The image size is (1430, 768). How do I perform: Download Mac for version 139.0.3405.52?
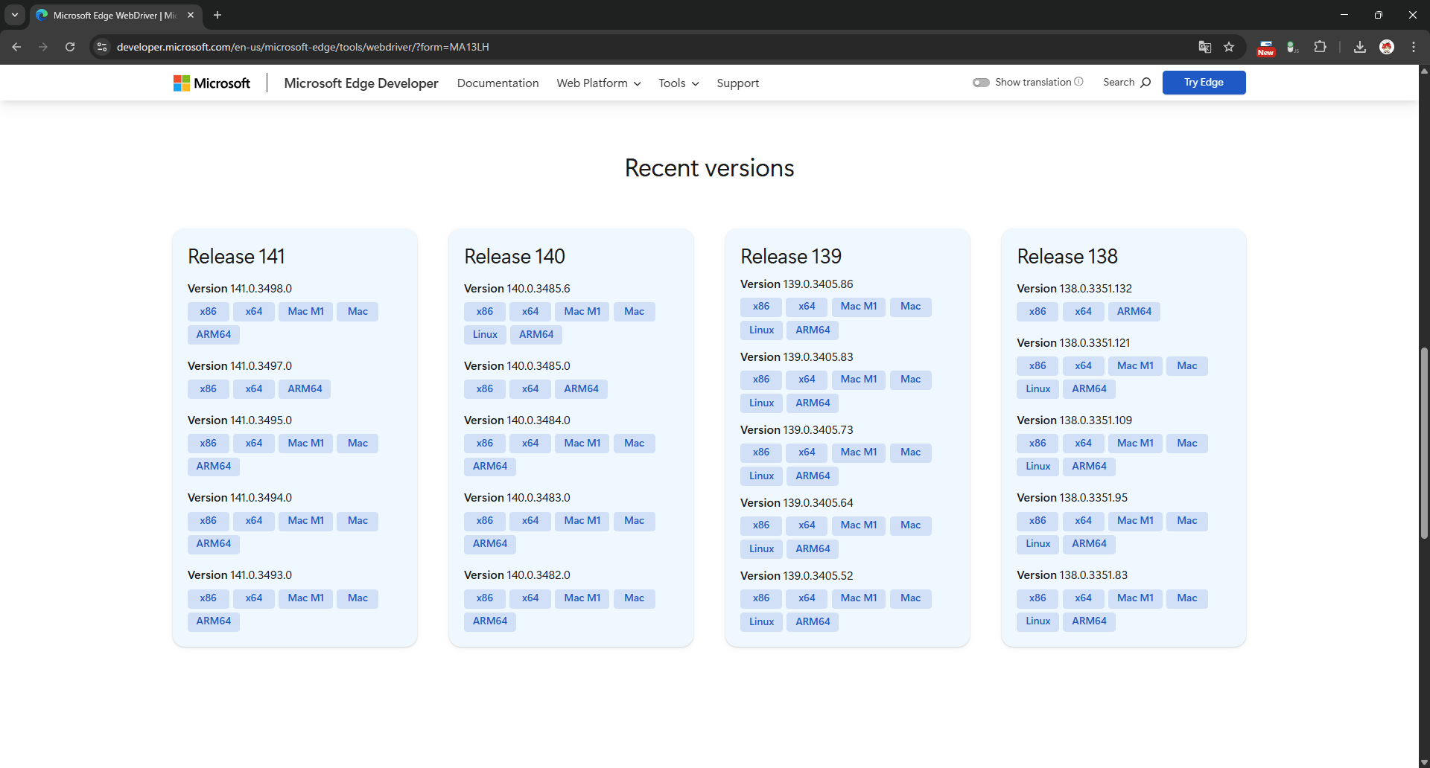point(910,598)
